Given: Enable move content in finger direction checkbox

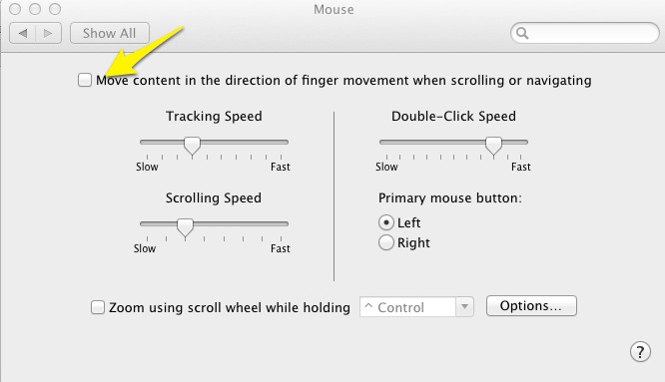Looking at the screenshot, I should click(x=85, y=80).
